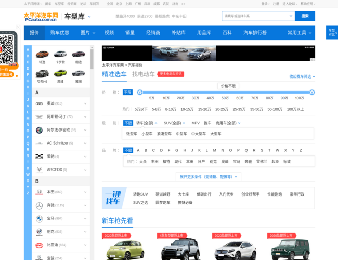The image size is (338, 260).
Task: Select the 轩逸 car thumbnail
Action: (x=42, y=54)
